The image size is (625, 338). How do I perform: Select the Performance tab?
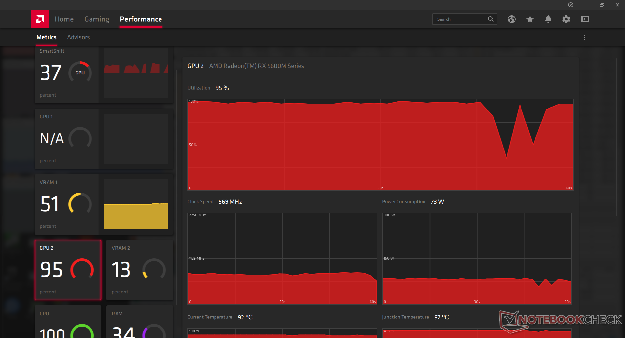[141, 19]
